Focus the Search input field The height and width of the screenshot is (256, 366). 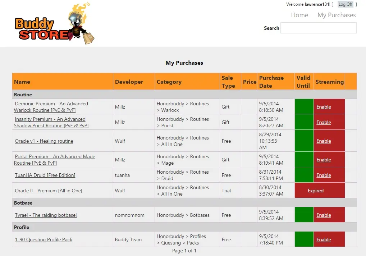(x=319, y=28)
